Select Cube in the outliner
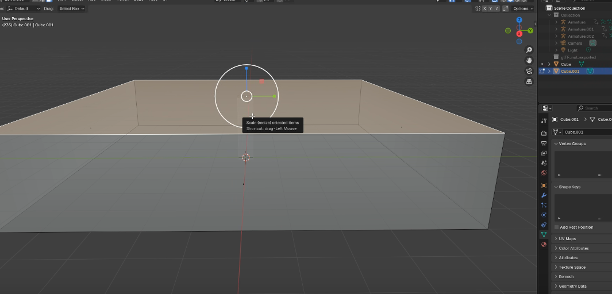Viewport: 612px width, 294px height. coord(566,64)
